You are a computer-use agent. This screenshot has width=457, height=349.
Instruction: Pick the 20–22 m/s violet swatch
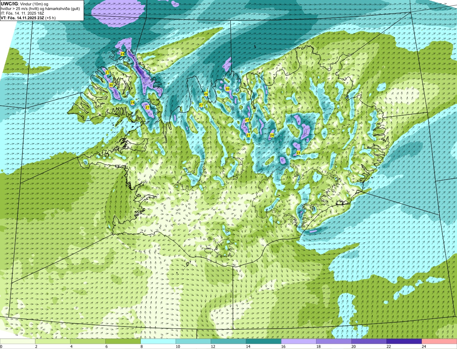click(x=369, y=341)
